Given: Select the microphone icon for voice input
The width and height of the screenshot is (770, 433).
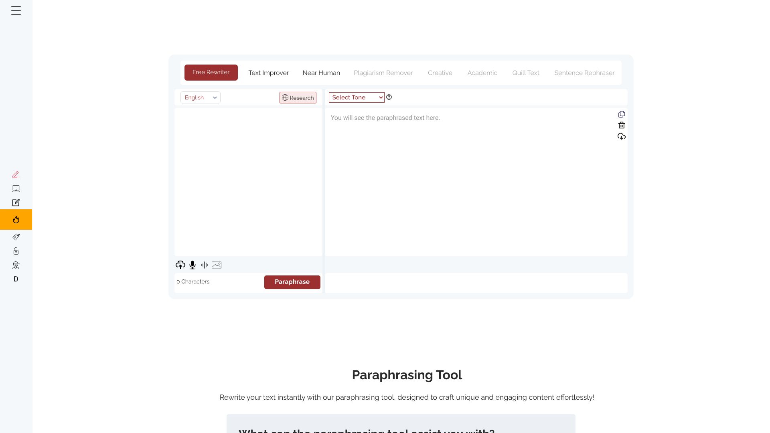Looking at the screenshot, I should click(x=192, y=264).
